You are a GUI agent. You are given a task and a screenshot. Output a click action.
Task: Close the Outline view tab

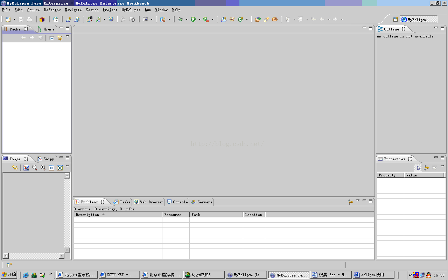click(403, 29)
